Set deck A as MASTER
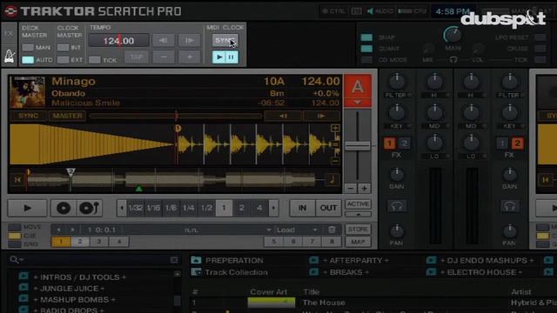Viewport: 557px width, 313px height. [x=67, y=116]
